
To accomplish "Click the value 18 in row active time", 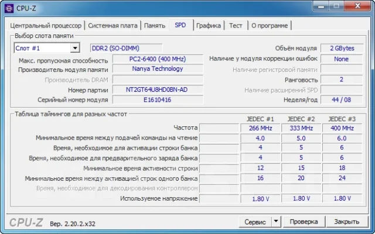I will coord(342,168).
